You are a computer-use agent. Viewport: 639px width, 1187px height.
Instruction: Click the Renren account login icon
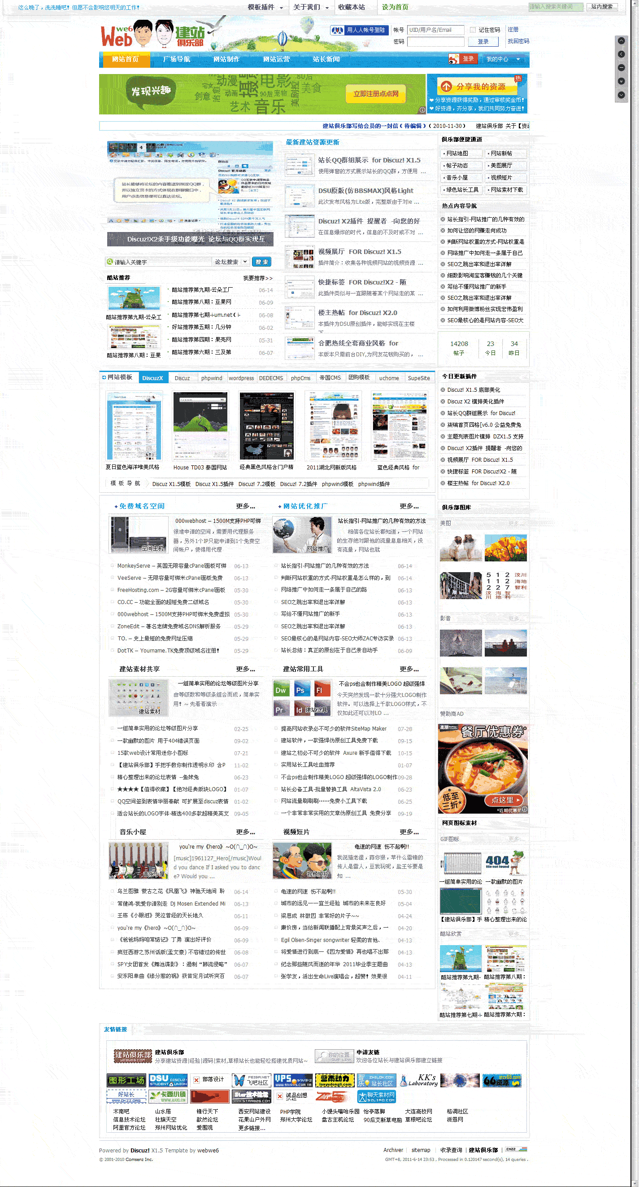tap(337, 30)
